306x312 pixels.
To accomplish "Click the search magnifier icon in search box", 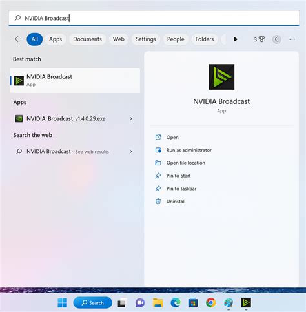I will pyautogui.click(x=17, y=18).
